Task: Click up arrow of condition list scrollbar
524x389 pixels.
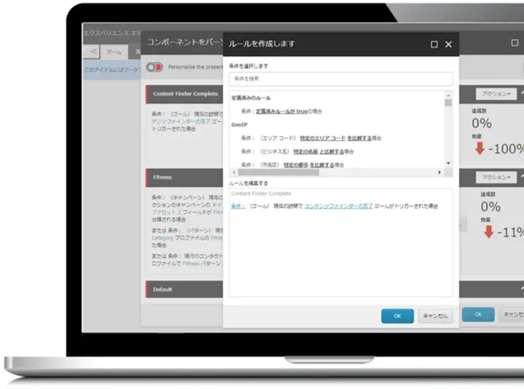Action: click(448, 95)
